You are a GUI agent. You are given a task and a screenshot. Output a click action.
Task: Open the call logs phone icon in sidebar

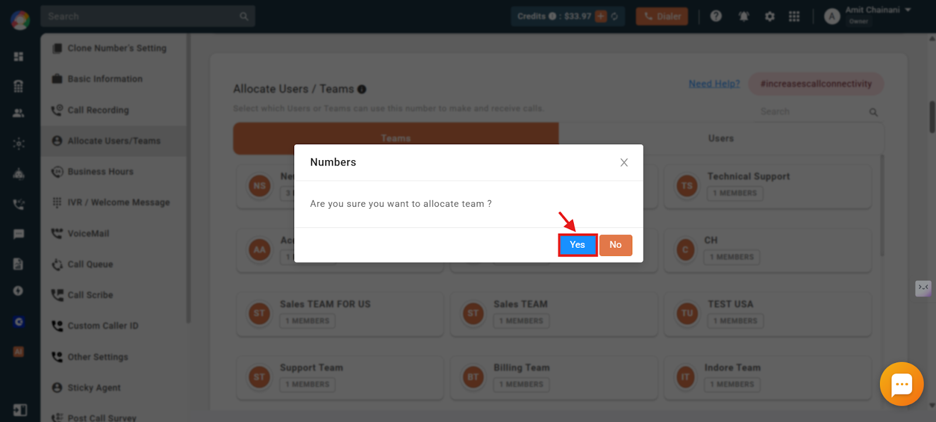point(19,205)
